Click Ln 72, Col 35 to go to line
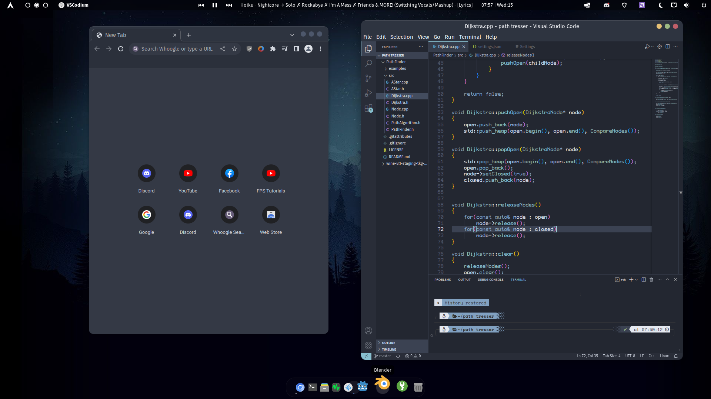Screen dimensions: 711x399 (x=587, y=356)
